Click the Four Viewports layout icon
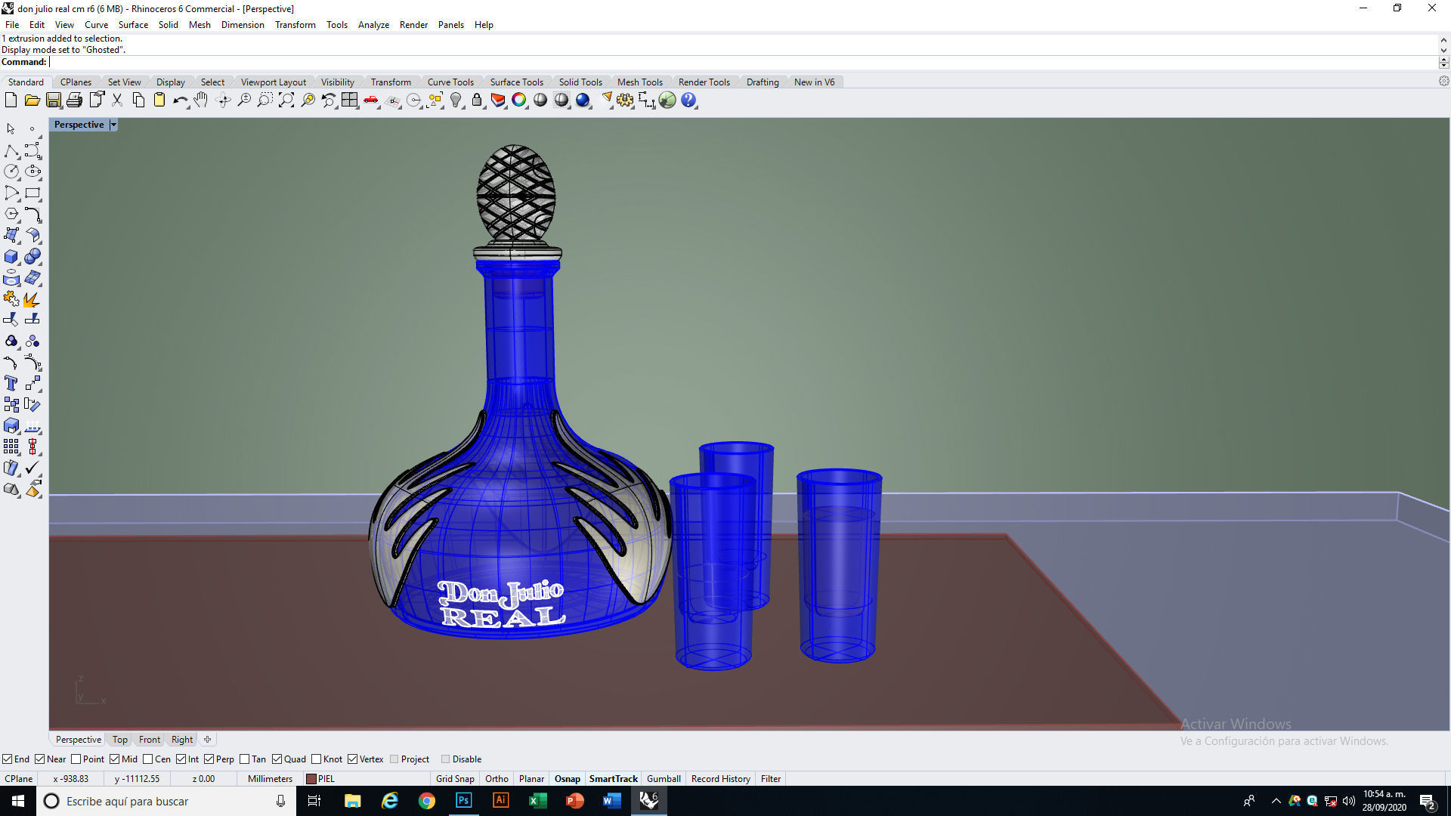This screenshot has height=816, width=1451. click(x=349, y=100)
